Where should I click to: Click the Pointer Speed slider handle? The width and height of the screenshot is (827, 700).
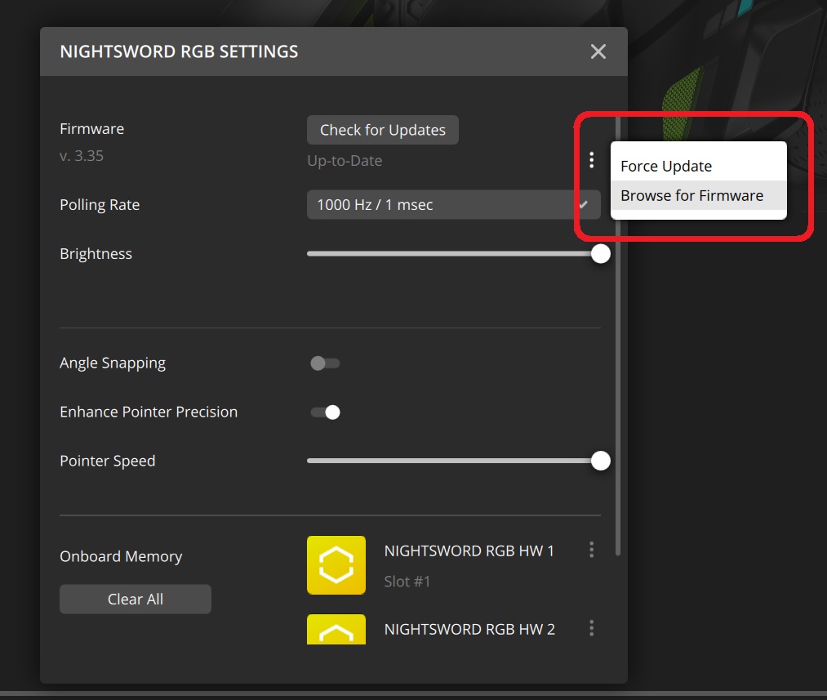[600, 461]
